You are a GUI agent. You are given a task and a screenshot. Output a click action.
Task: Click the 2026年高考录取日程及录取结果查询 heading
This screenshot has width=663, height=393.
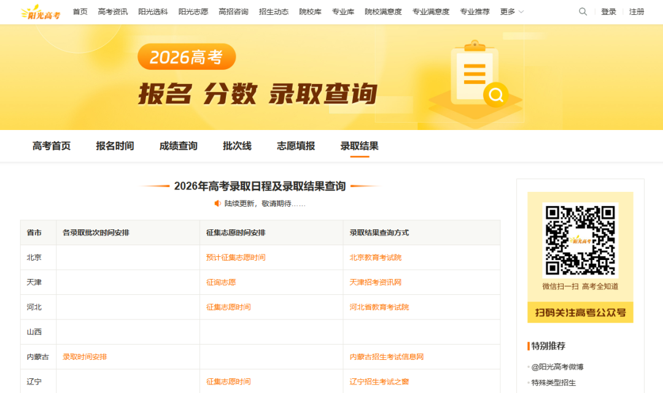(260, 186)
